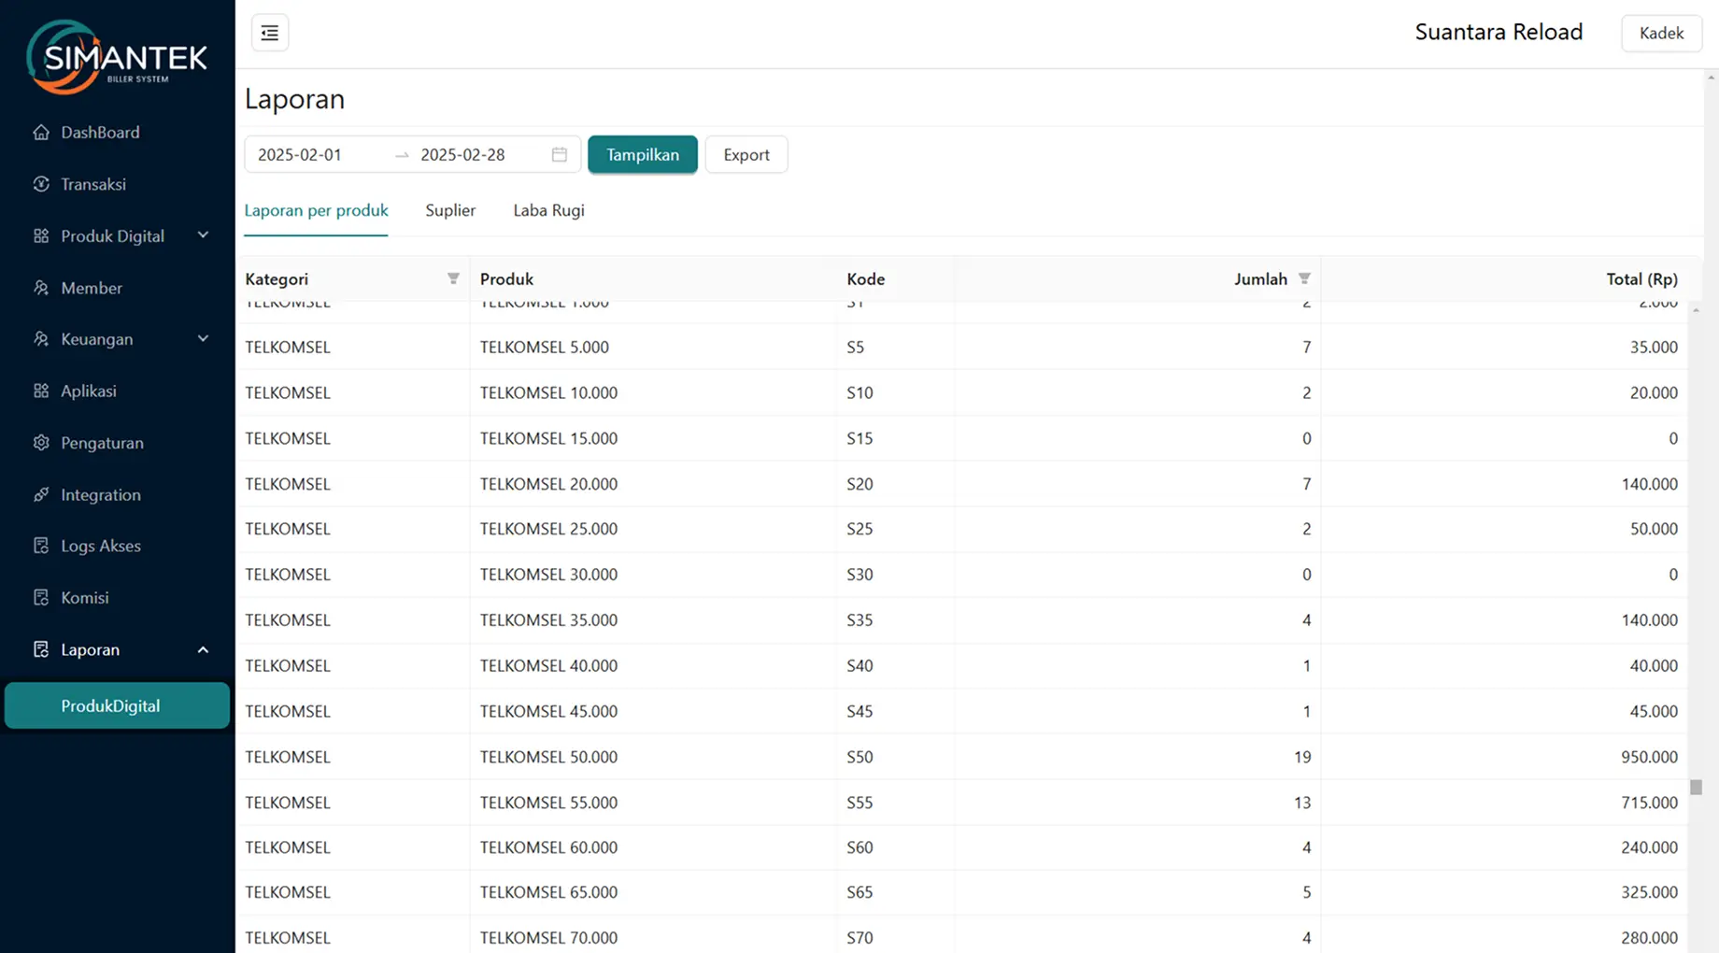This screenshot has width=1719, height=953.
Task: Click the Produk Digital grid icon
Action: pos(41,235)
